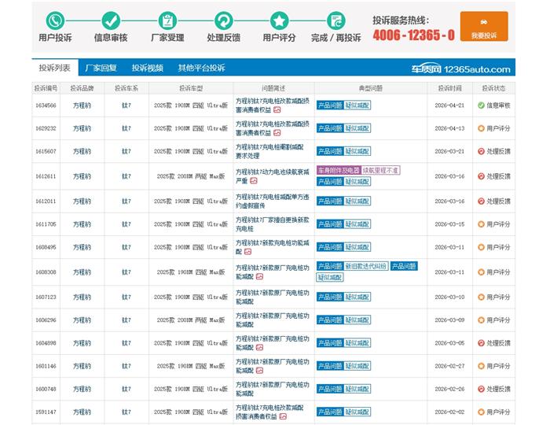
Task: Click the 信息审核 checkmark step icon
Action: (110, 20)
